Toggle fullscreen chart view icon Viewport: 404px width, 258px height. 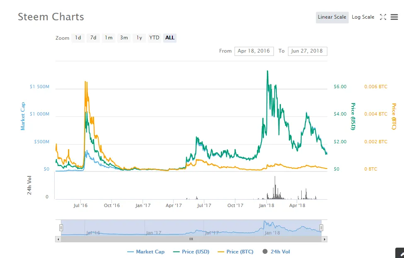pos(383,17)
